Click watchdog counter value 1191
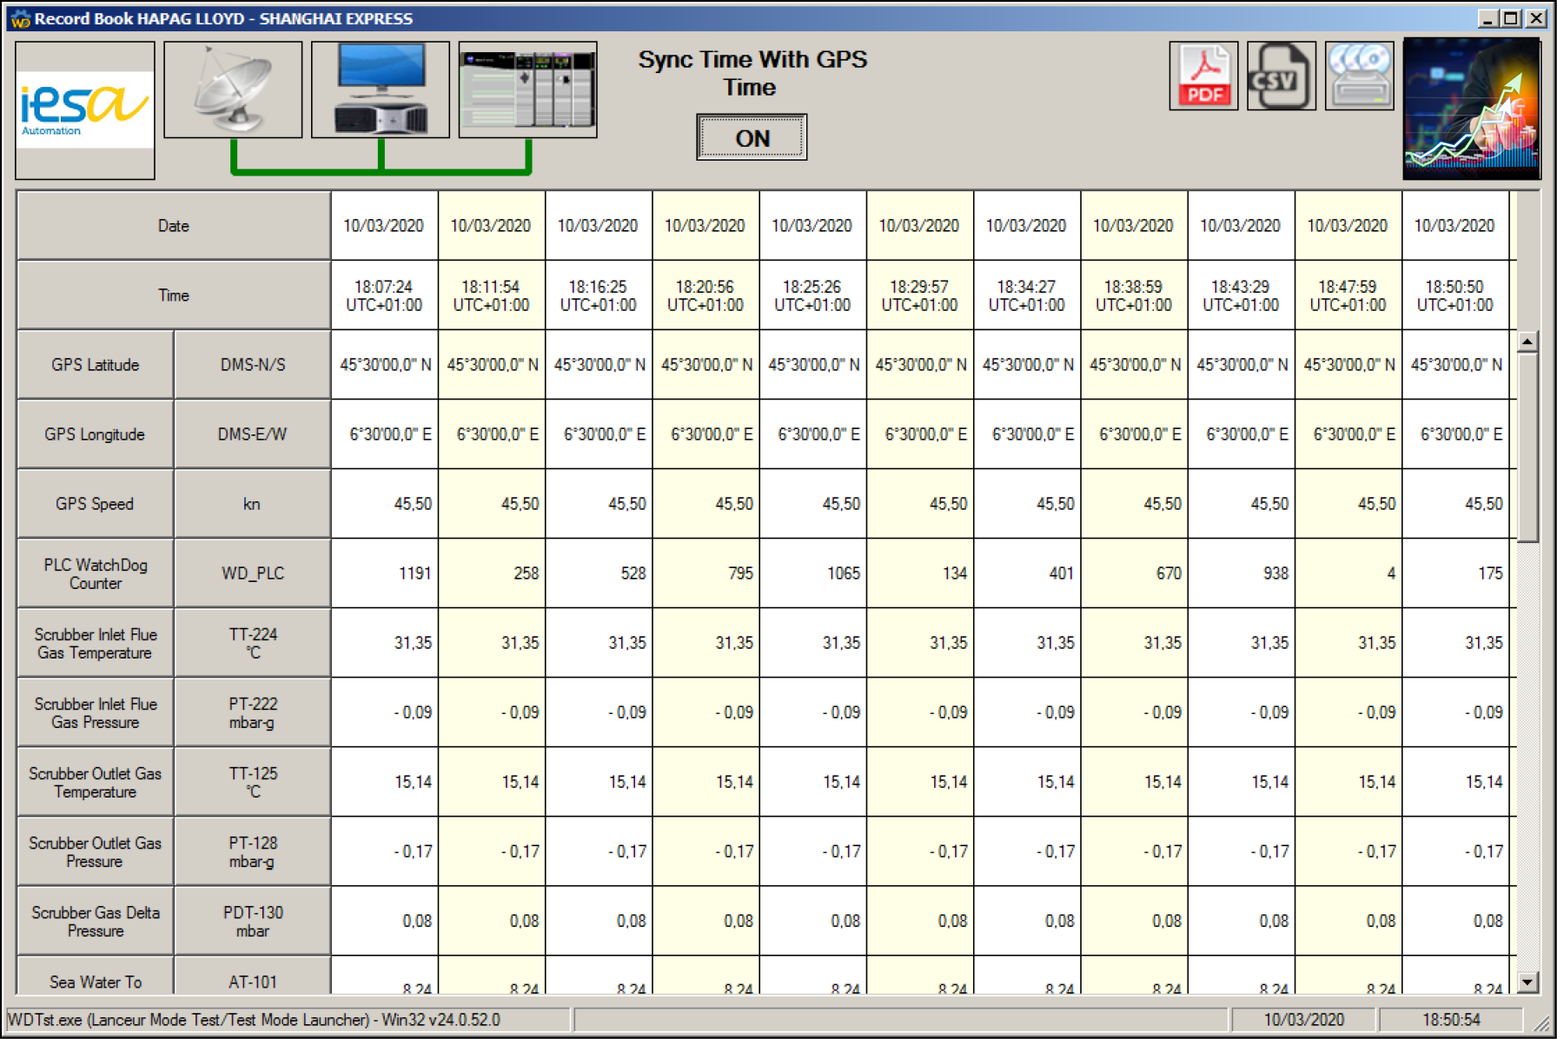 click(384, 573)
